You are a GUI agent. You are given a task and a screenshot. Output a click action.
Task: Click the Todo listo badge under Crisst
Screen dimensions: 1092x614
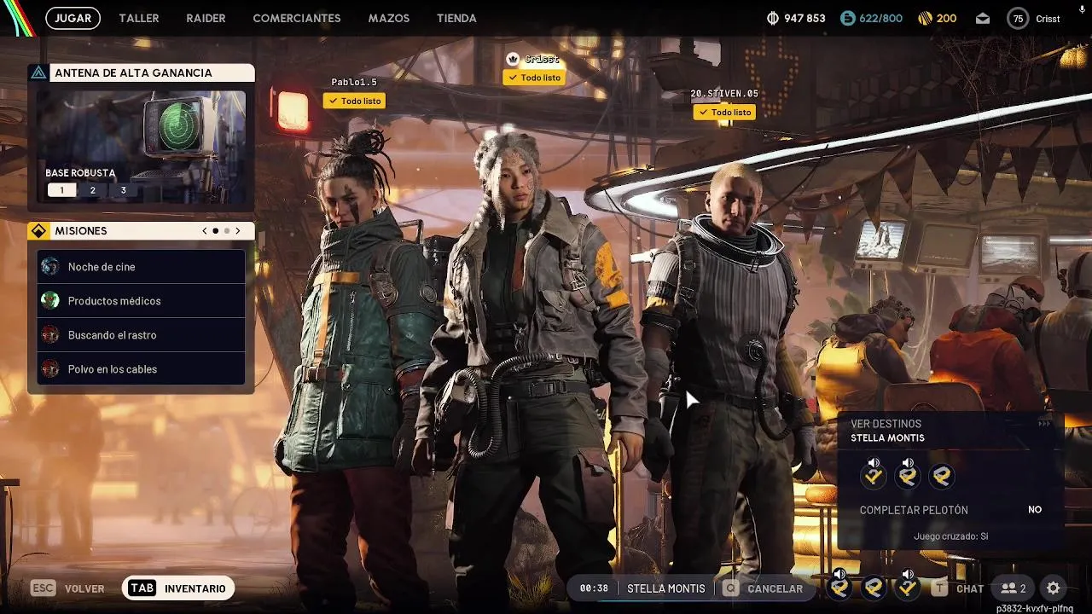pyautogui.click(x=534, y=78)
